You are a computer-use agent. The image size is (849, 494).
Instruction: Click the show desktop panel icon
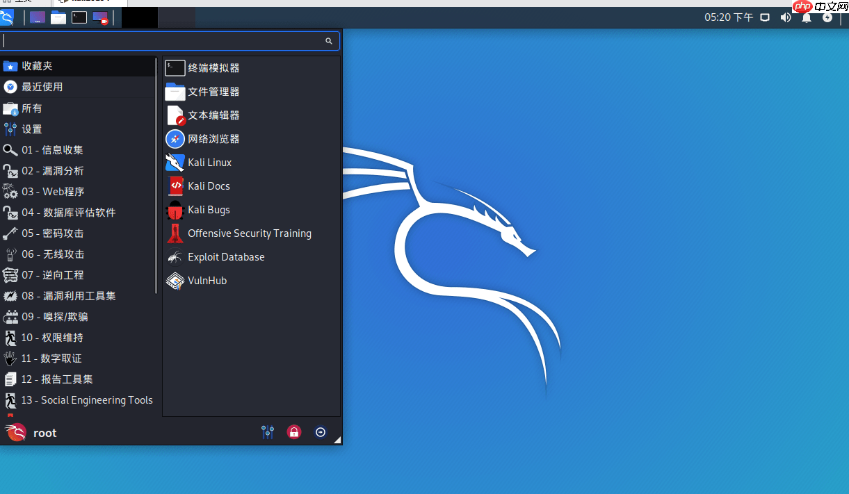pos(38,17)
